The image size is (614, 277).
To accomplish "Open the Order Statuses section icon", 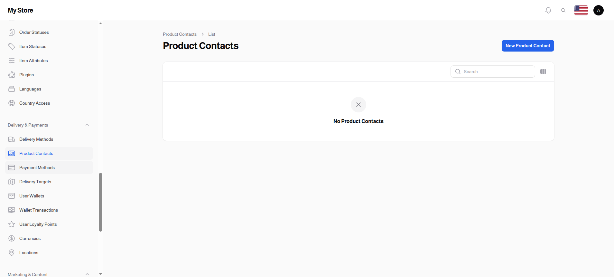I will [x=12, y=32].
